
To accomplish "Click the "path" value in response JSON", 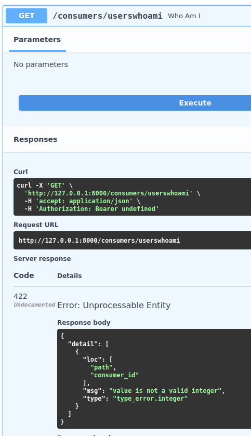I will [101, 367].
